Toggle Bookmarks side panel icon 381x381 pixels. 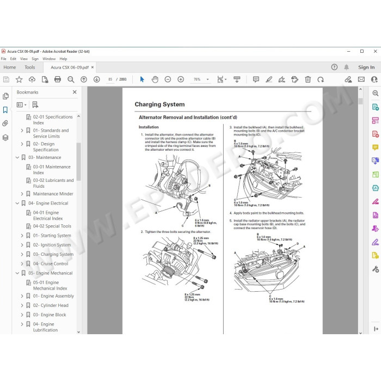coord(5,110)
